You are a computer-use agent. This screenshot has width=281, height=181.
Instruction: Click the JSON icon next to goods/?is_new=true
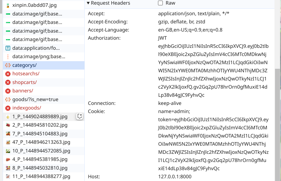pyautogui.click(x=8, y=99)
